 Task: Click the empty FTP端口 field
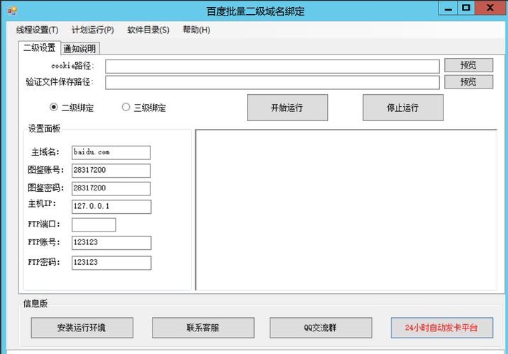point(94,224)
